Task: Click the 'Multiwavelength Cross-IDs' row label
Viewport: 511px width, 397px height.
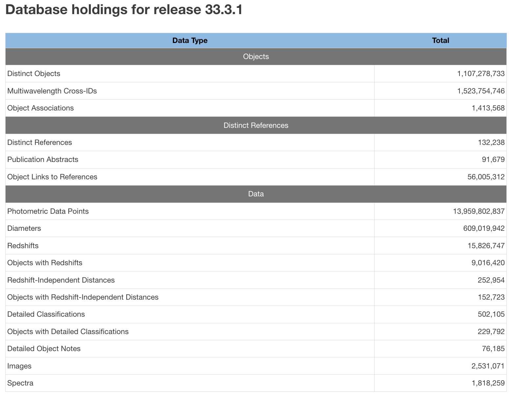Action: point(52,91)
